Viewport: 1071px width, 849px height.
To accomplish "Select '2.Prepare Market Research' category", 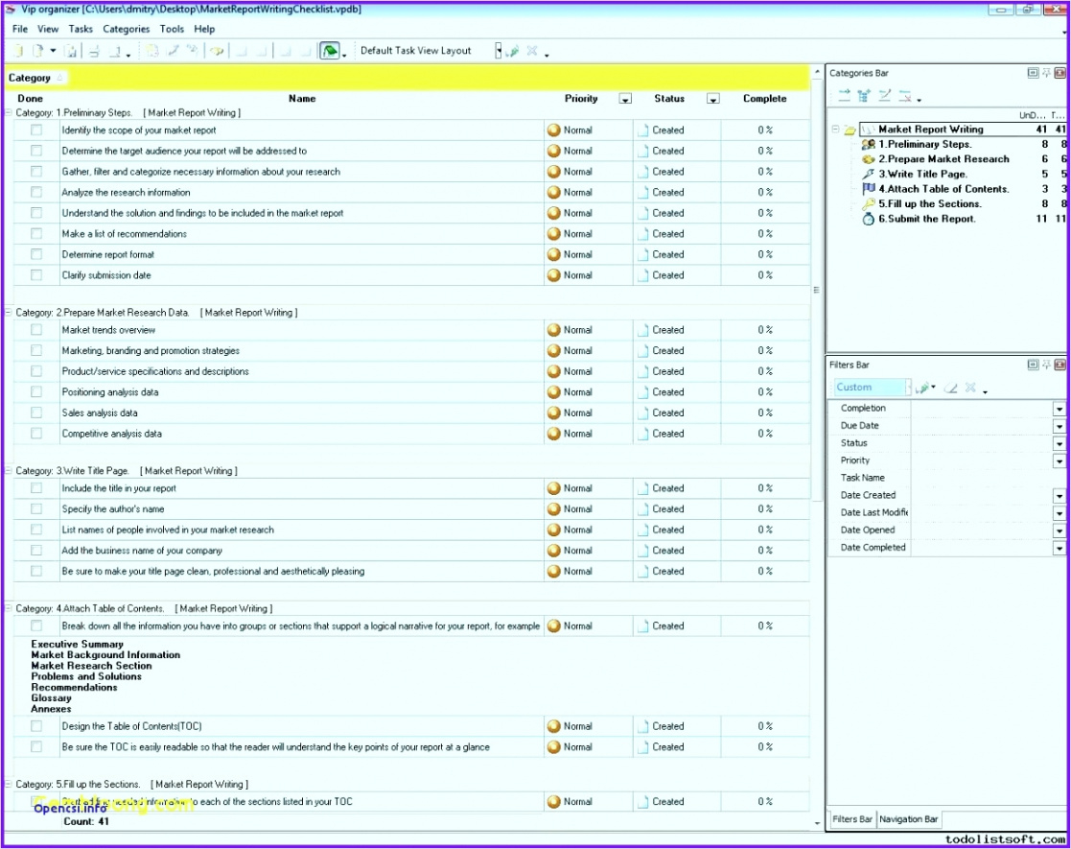I will click(x=943, y=159).
